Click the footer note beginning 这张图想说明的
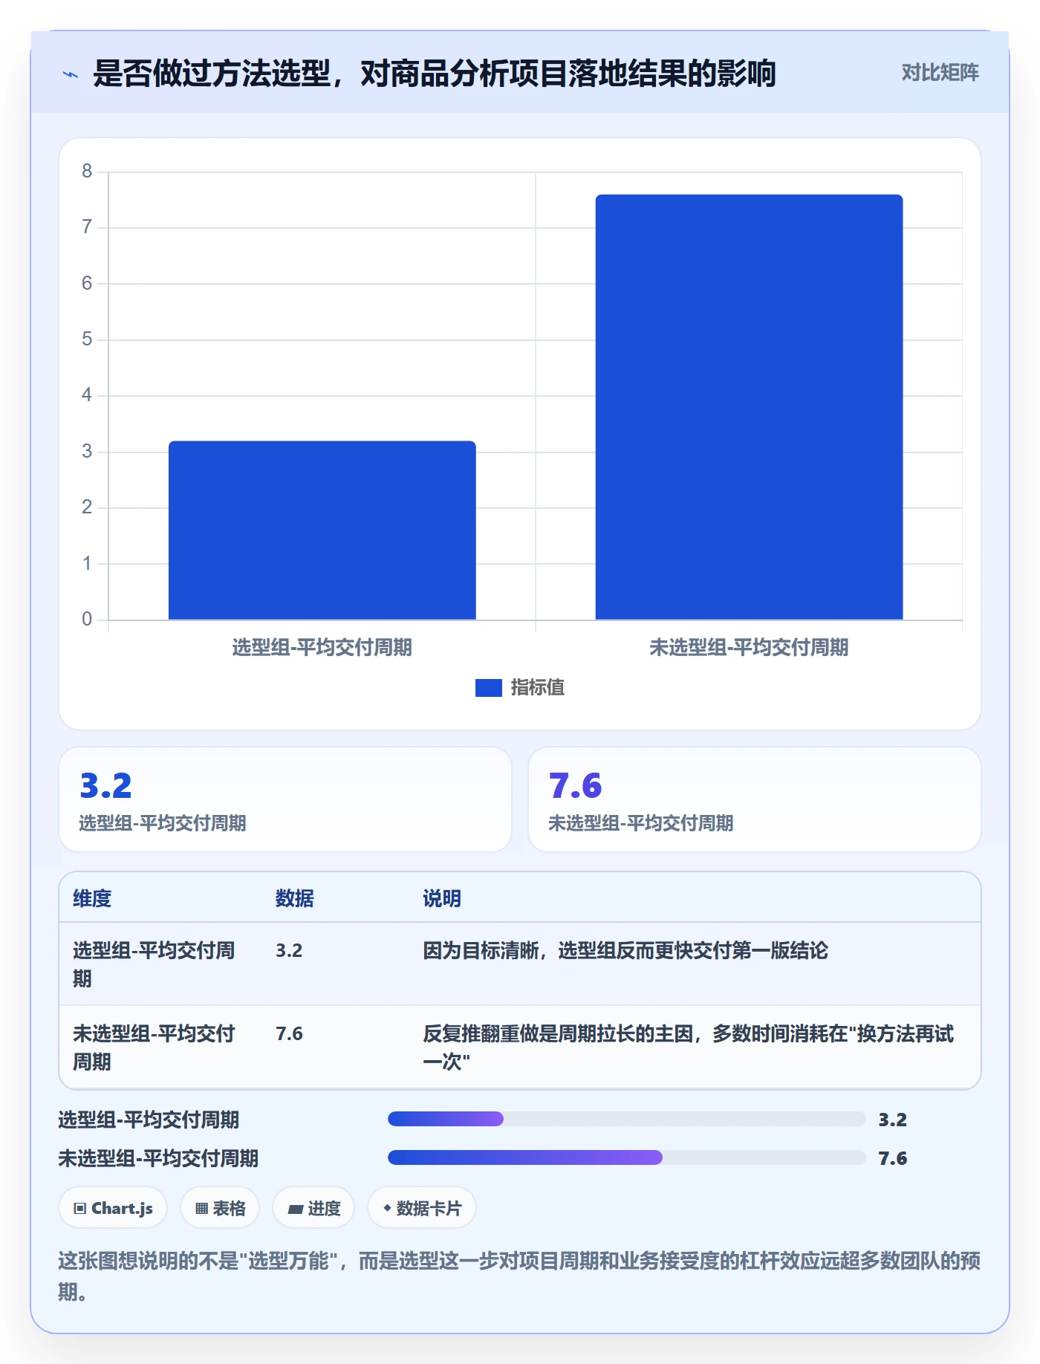 click(519, 1276)
